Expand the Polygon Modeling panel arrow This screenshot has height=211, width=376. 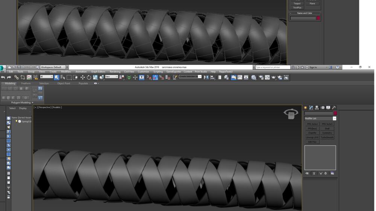(32, 103)
